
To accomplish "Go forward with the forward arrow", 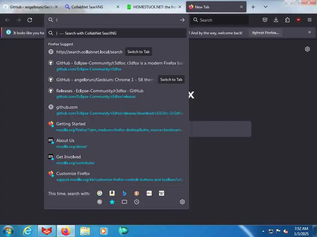I will [19, 20].
